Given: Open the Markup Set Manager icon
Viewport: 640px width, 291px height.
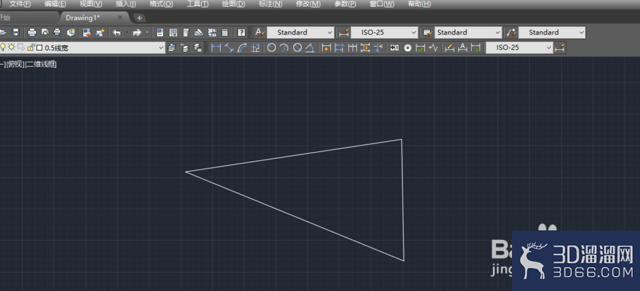Looking at the screenshot, I should [212, 32].
